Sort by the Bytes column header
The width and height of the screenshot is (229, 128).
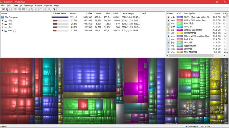pos(217,14)
